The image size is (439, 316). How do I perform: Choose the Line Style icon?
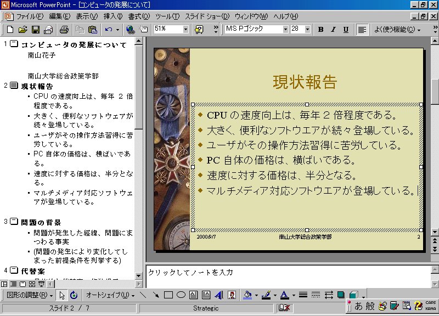[303, 295]
